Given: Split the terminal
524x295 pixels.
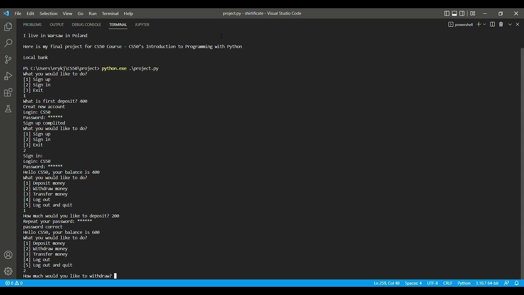Looking at the screenshot, I should coord(492,25).
